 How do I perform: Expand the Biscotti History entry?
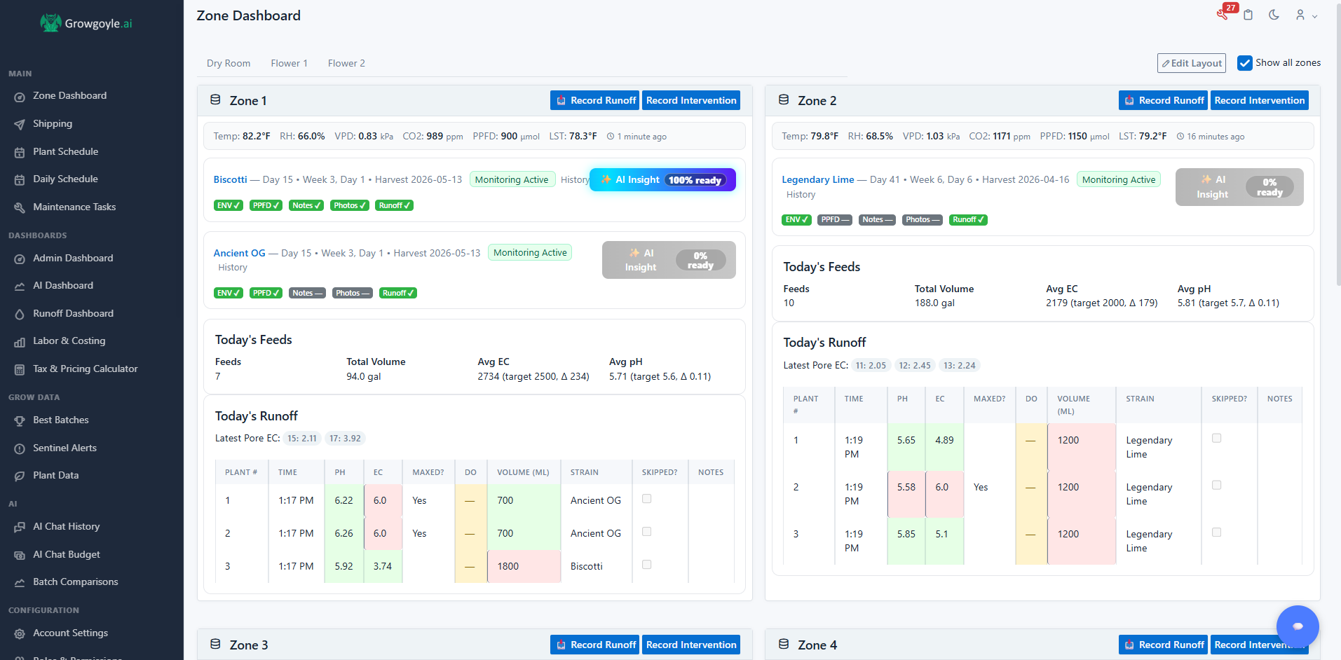point(575,179)
